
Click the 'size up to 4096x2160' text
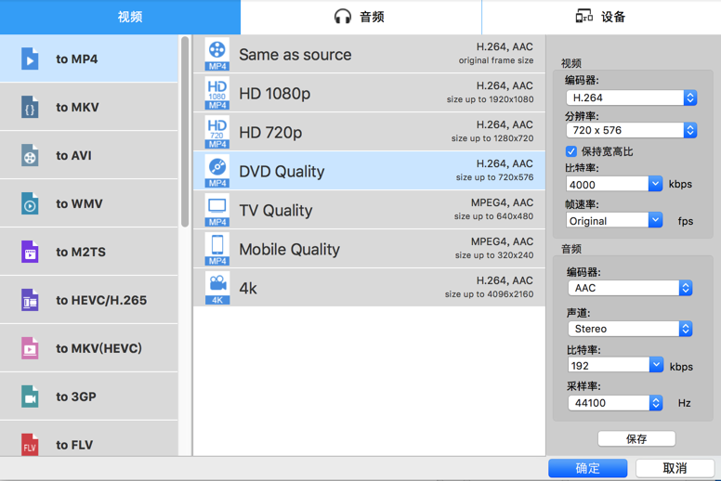tap(490, 294)
